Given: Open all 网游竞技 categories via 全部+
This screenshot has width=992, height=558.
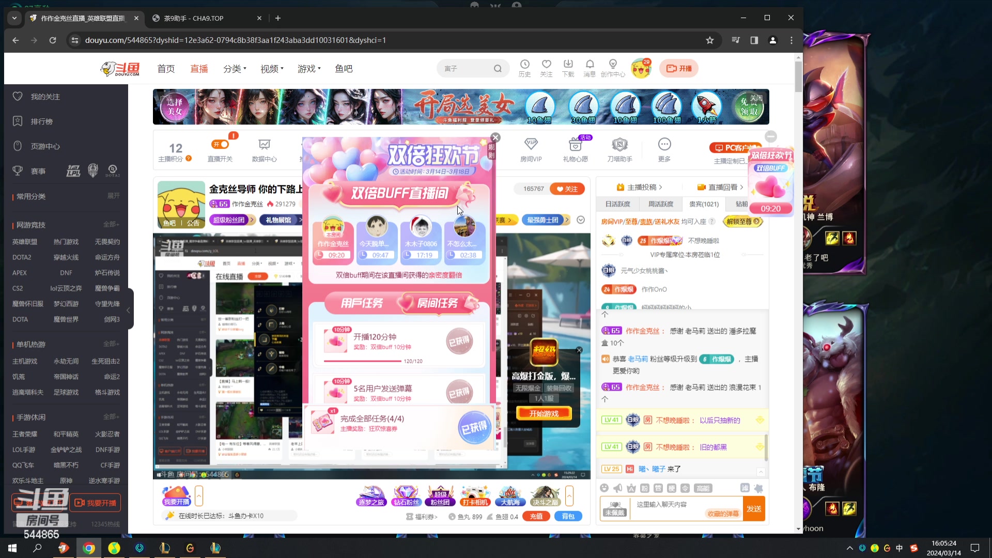Looking at the screenshot, I should (x=112, y=224).
